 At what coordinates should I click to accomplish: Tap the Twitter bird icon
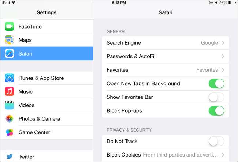[x=10, y=157]
